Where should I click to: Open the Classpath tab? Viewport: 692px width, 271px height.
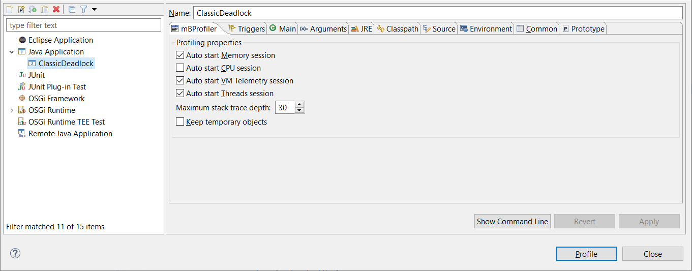[398, 29]
